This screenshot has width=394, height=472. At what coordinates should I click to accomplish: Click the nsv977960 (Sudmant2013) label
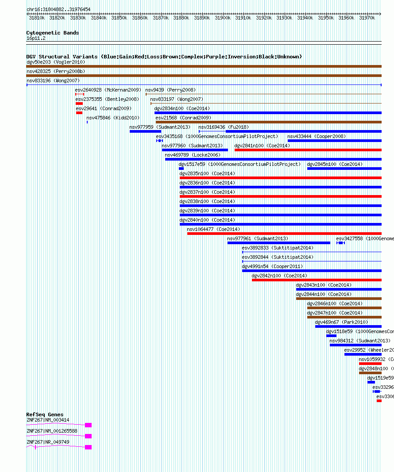192,146
